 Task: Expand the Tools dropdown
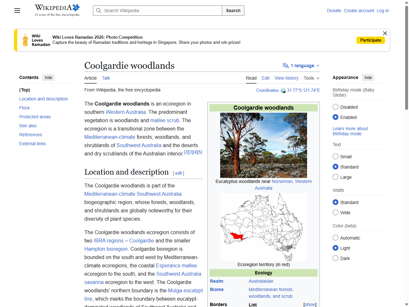point(311,78)
